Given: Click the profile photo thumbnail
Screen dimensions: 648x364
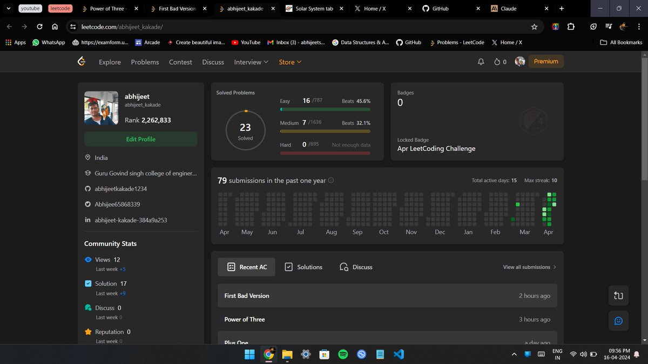Looking at the screenshot, I should (101, 108).
